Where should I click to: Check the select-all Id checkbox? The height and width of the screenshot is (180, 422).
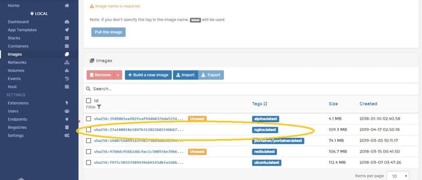coord(88,100)
